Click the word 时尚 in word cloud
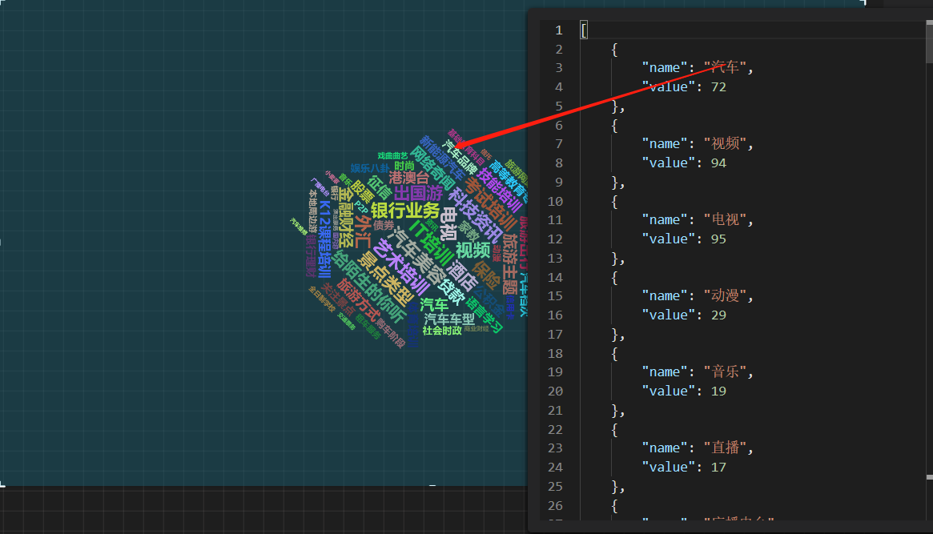This screenshot has height=534, width=933. click(x=404, y=166)
